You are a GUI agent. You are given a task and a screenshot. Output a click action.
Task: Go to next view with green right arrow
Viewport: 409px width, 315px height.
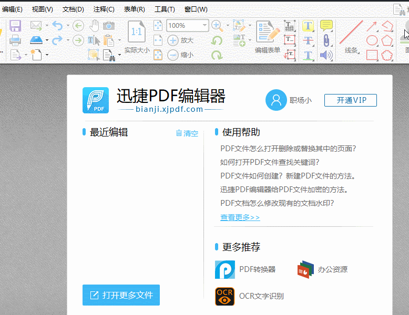pyautogui.click(x=78, y=40)
